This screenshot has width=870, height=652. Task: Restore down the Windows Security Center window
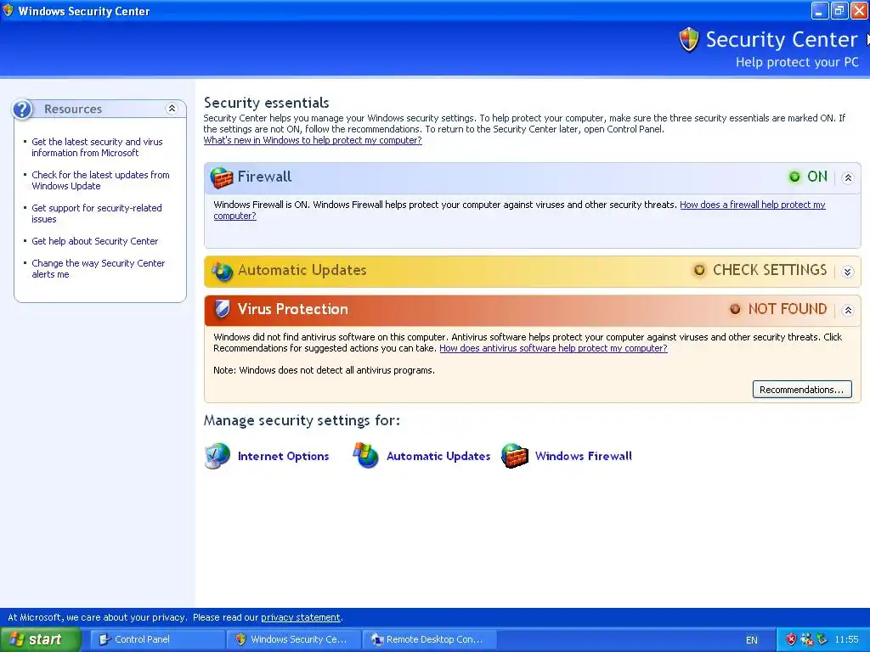click(839, 10)
